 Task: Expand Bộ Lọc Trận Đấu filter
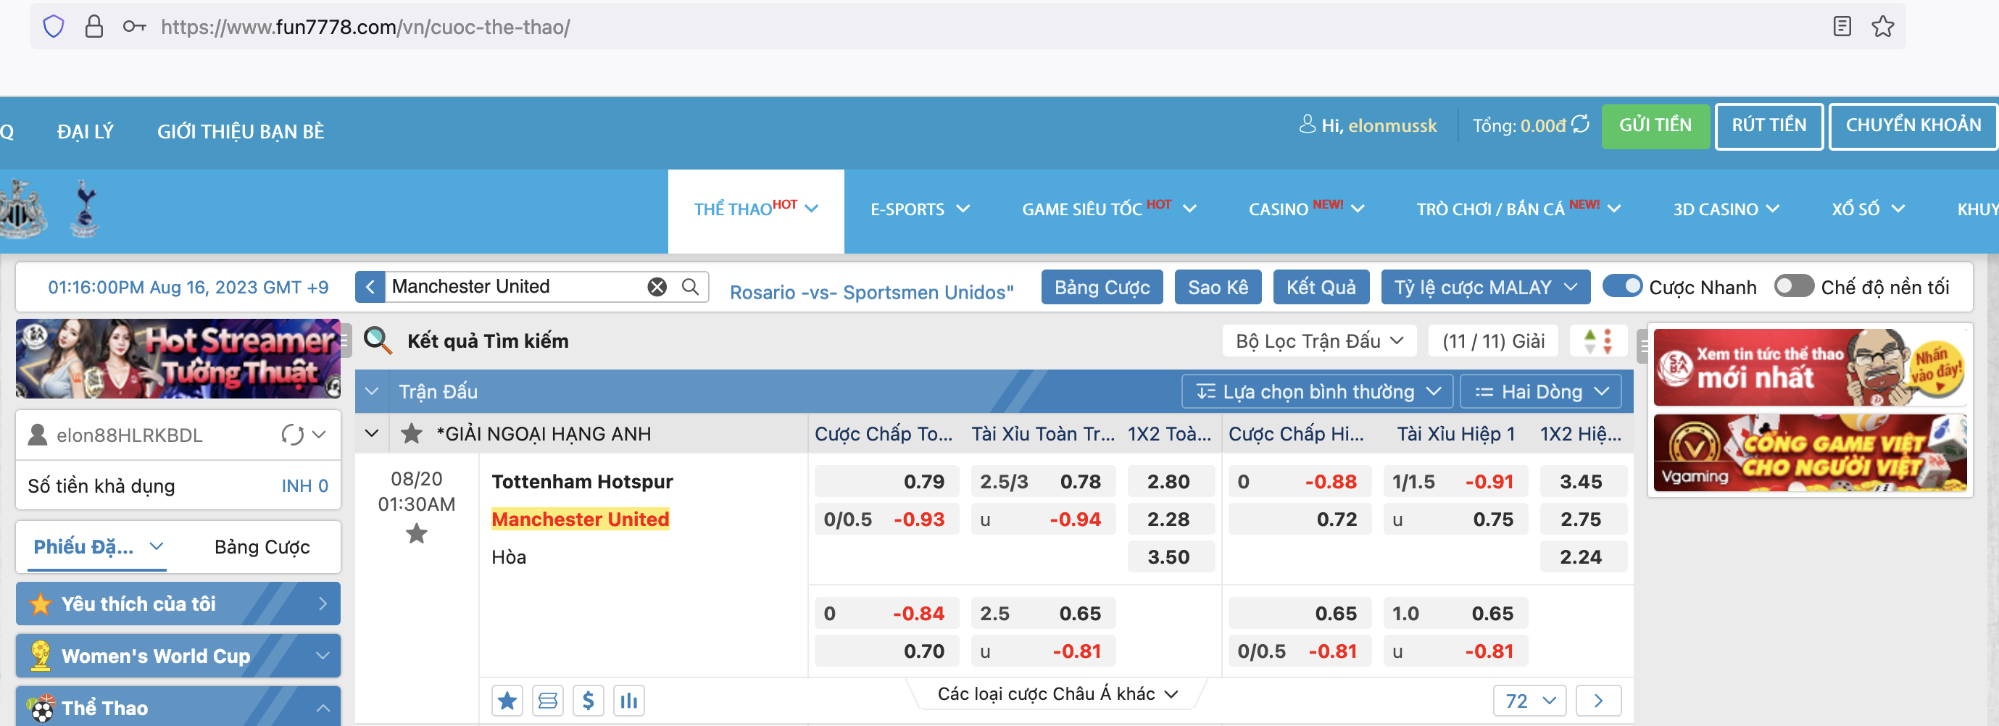[x=1318, y=341]
